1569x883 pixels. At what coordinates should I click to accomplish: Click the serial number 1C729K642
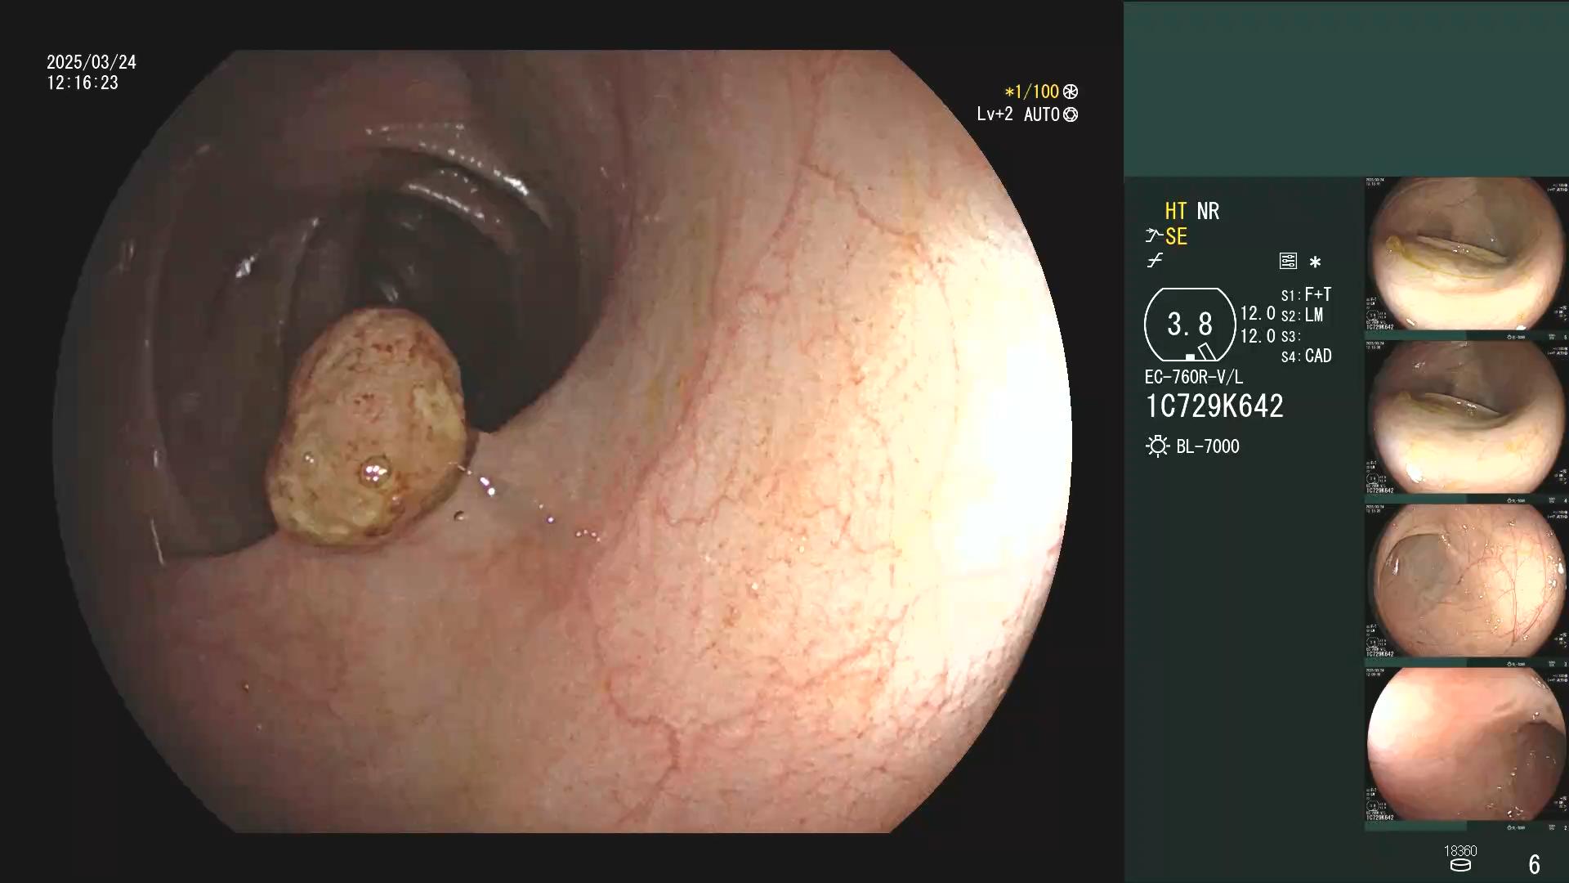coord(1214,406)
